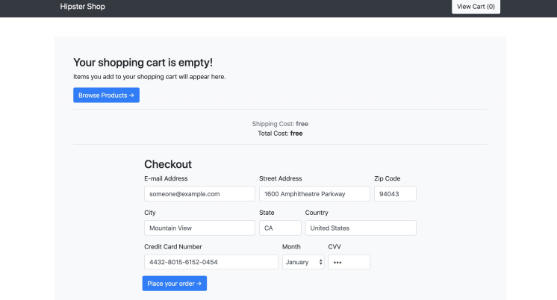
Task: Select the Zip Code field containing 94043
Action: pos(395,194)
